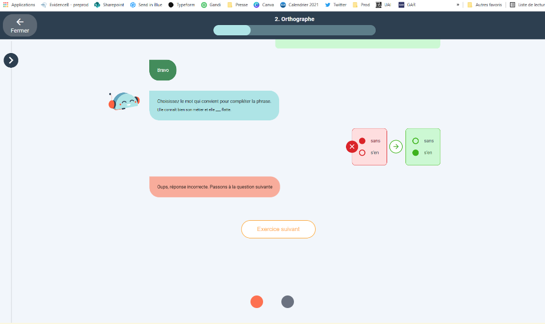The height and width of the screenshot is (324, 545).
Task: Click the orange dot at the bottom
Action: pos(257,302)
